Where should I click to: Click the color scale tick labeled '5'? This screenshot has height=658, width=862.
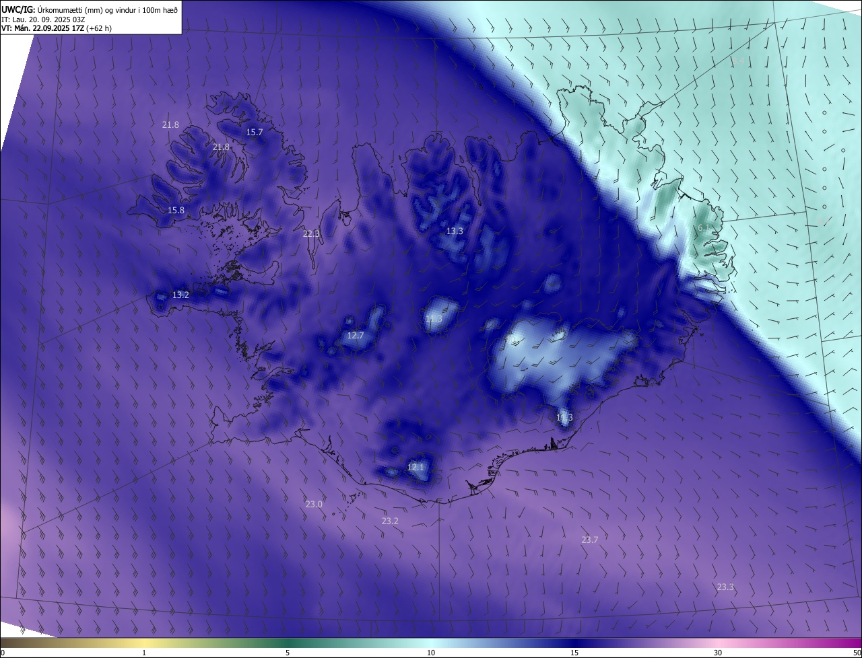click(288, 653)
